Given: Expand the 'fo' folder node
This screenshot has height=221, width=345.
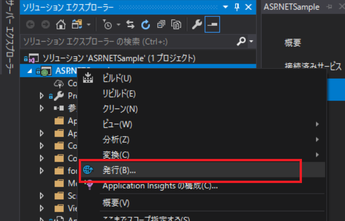Looking at the screenshot, I should 41,170.
